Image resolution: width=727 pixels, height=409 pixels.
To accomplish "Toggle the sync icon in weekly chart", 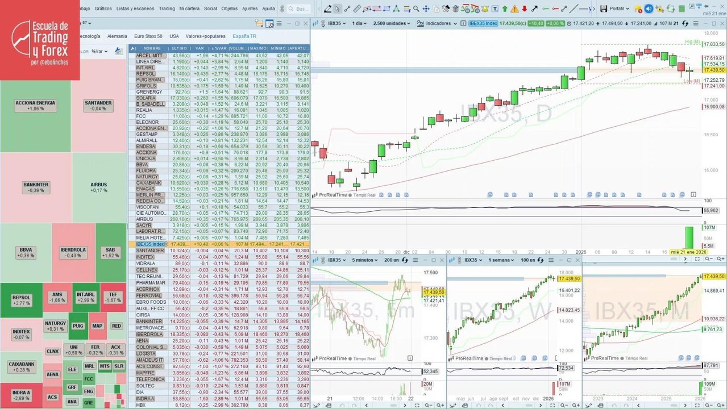I will click(x=541, y=260).
